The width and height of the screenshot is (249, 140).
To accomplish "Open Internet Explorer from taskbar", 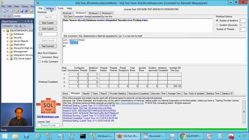I will pyautogui.click(x=38, y=136).
